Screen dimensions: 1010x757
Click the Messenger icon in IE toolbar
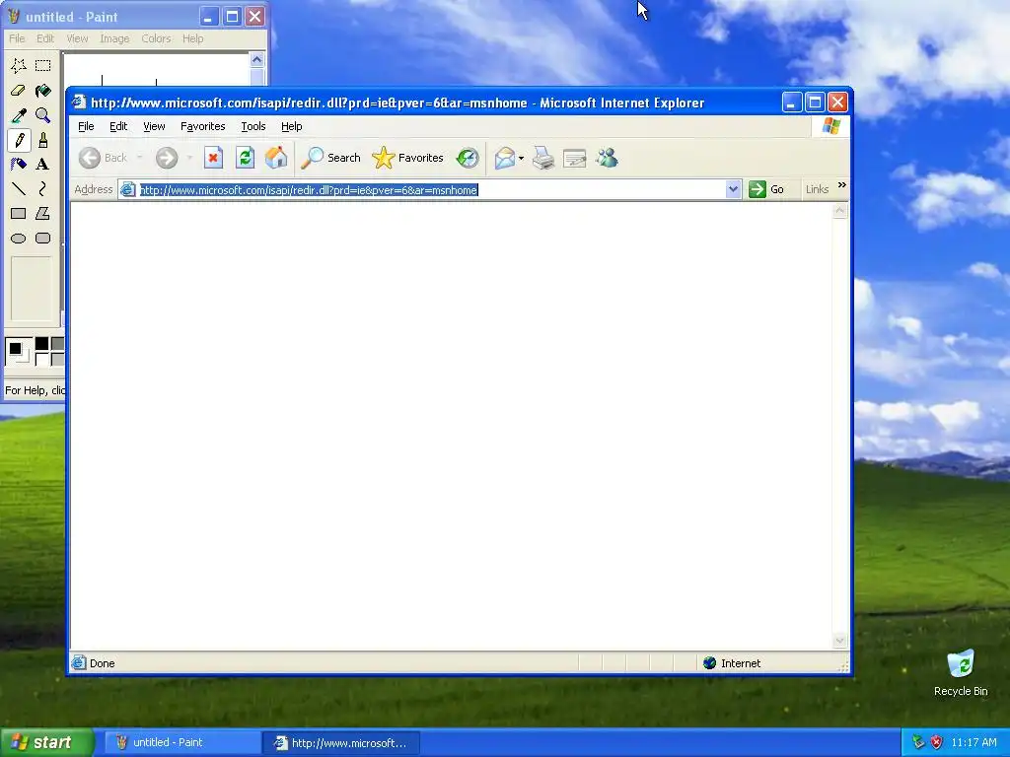tap(607, 158)
